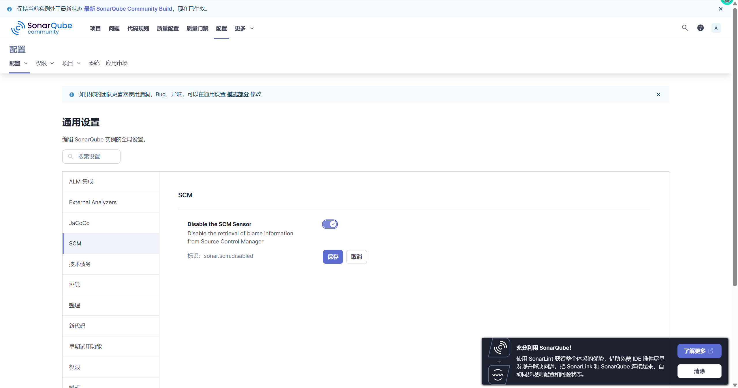This screenshot has width=738, height=388.
Task: Expand the 权限 sub-navigation dropdown
Action: pyautogui.click(x=45, y=63)
